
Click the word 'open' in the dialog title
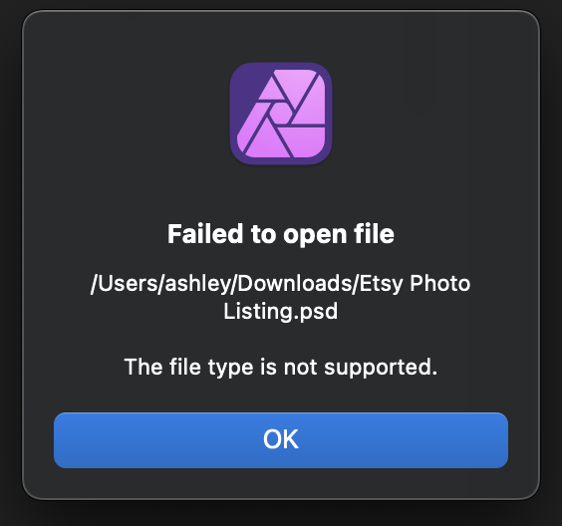pyautogui.click(x=315, y=236)
